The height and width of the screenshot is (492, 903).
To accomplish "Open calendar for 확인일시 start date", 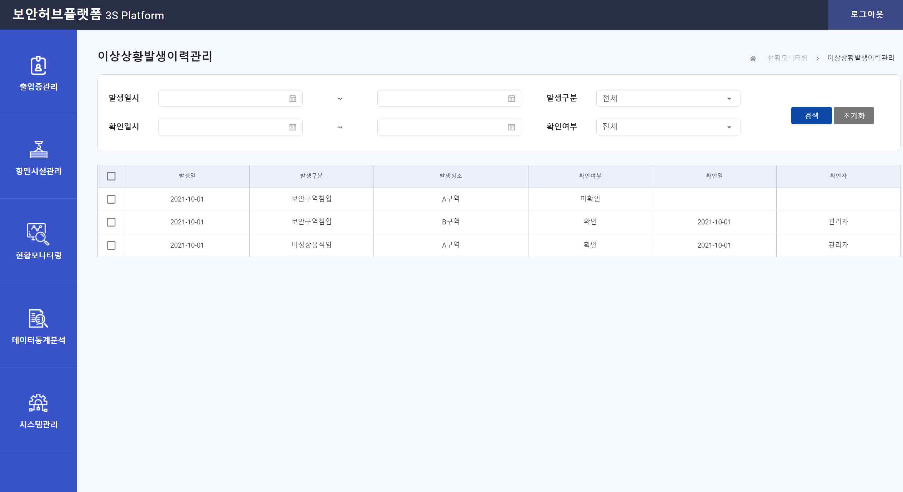I will coord(292,127).
